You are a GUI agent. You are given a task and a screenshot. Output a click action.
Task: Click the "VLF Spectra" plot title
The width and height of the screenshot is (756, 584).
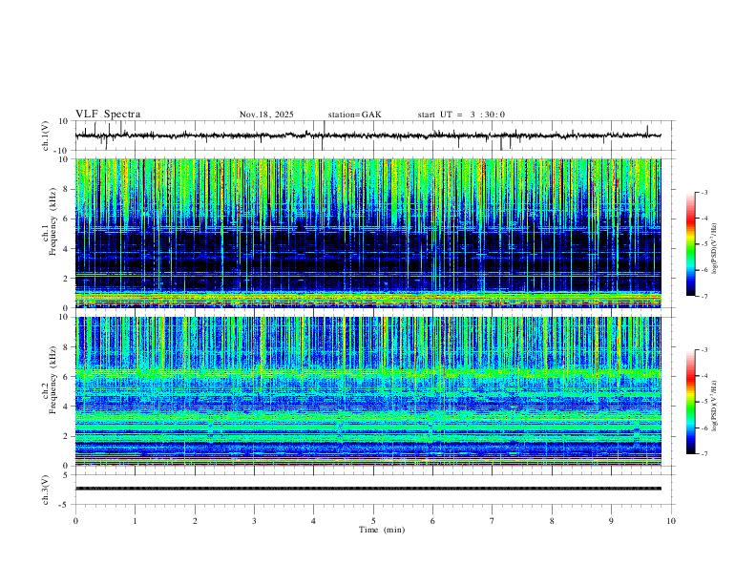108,115
